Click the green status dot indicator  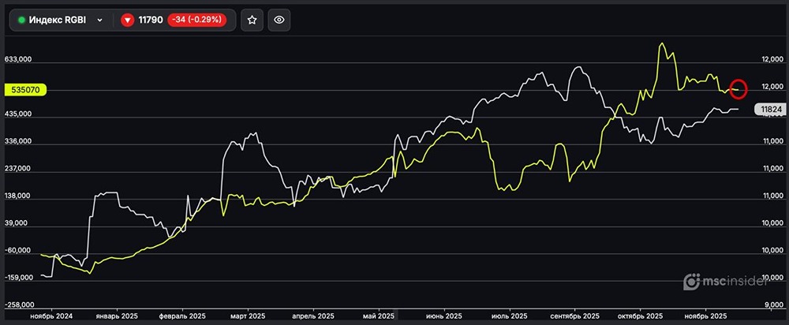click(22, 21)
